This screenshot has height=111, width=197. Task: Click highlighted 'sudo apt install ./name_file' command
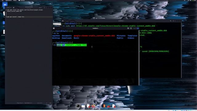72,45
